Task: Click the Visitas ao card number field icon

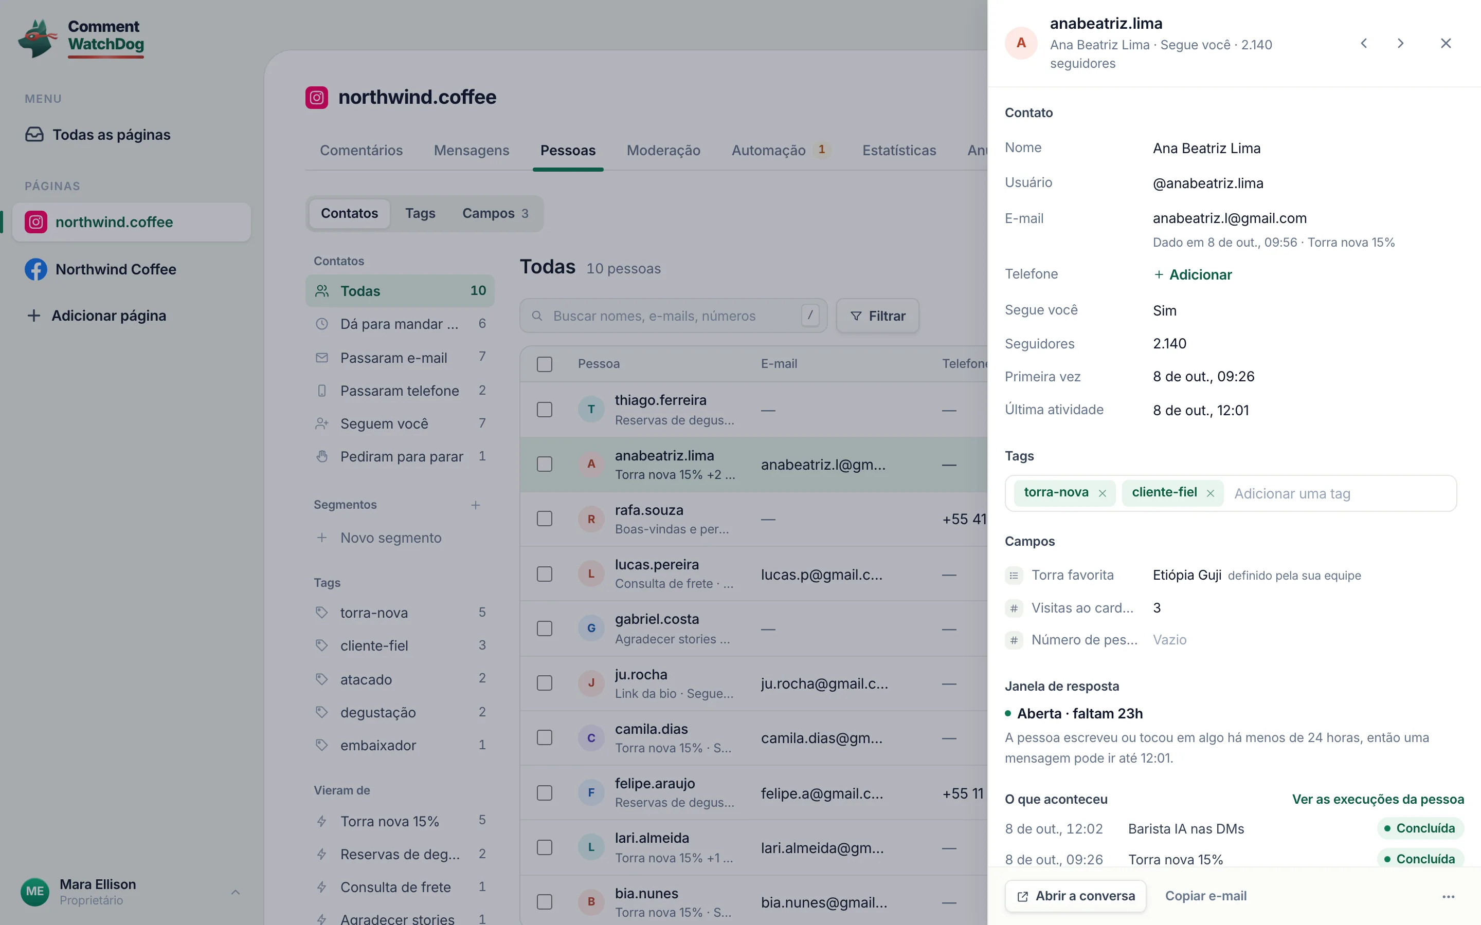Action: click(1014, 608)
